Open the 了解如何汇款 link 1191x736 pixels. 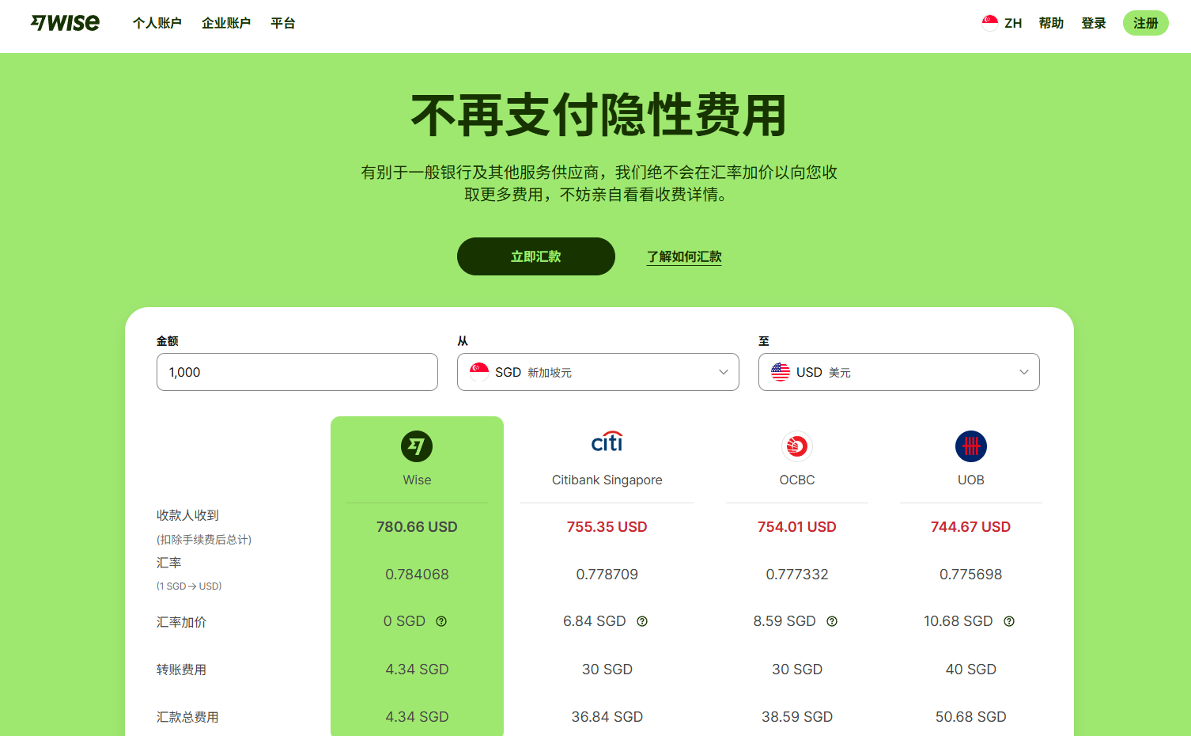[683, 256]
